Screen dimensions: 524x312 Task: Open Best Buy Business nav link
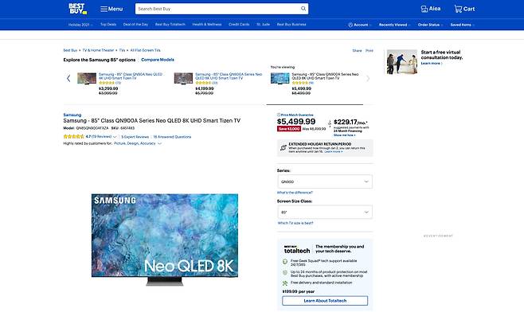click(291, 25)
